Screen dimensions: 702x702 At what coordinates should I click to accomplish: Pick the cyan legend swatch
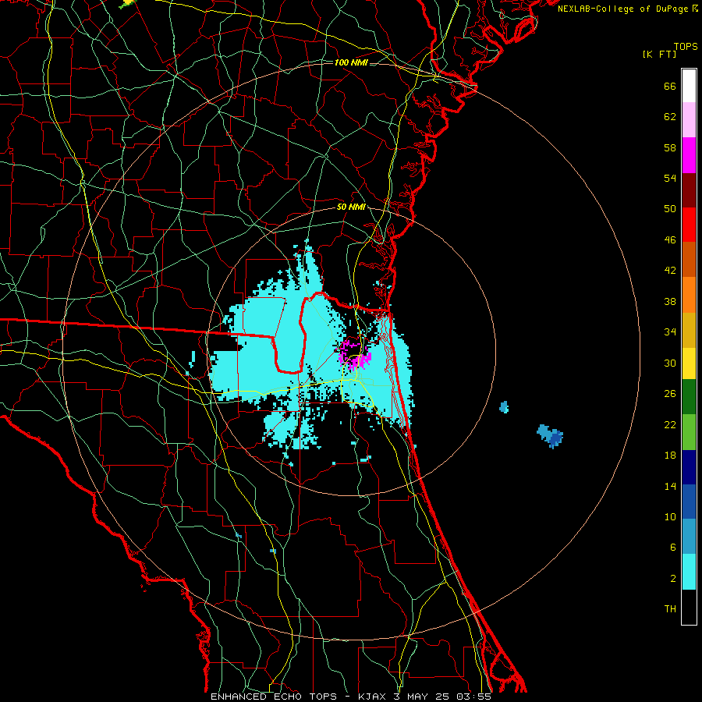coord(689,572)
